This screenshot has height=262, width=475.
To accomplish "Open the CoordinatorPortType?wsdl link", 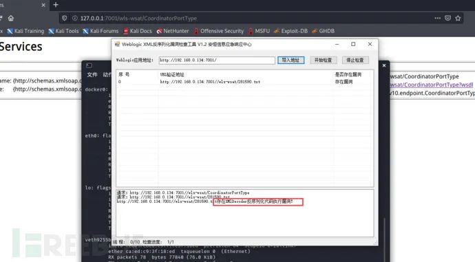I will click(x=432, y=85).
